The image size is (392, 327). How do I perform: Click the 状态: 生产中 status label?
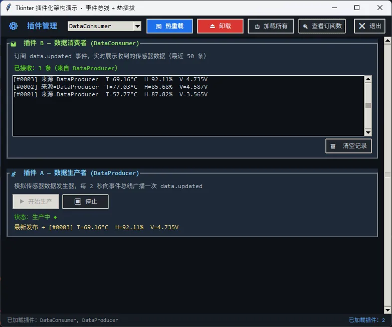pyautogui.click(x=35, y=217)
